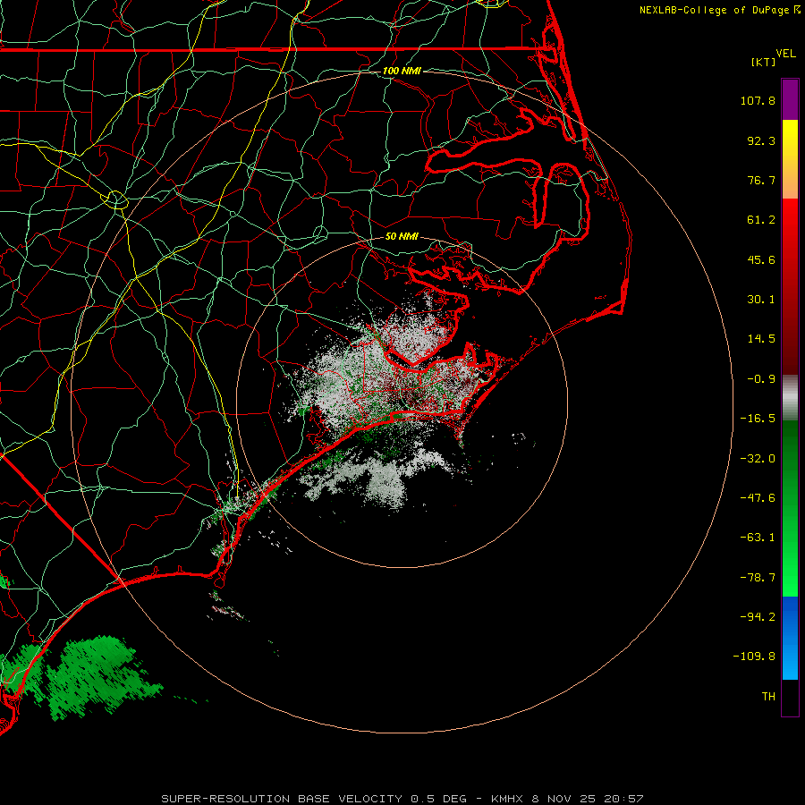
Task: Click the [KT] units label
Action: [x=764, y=62]
